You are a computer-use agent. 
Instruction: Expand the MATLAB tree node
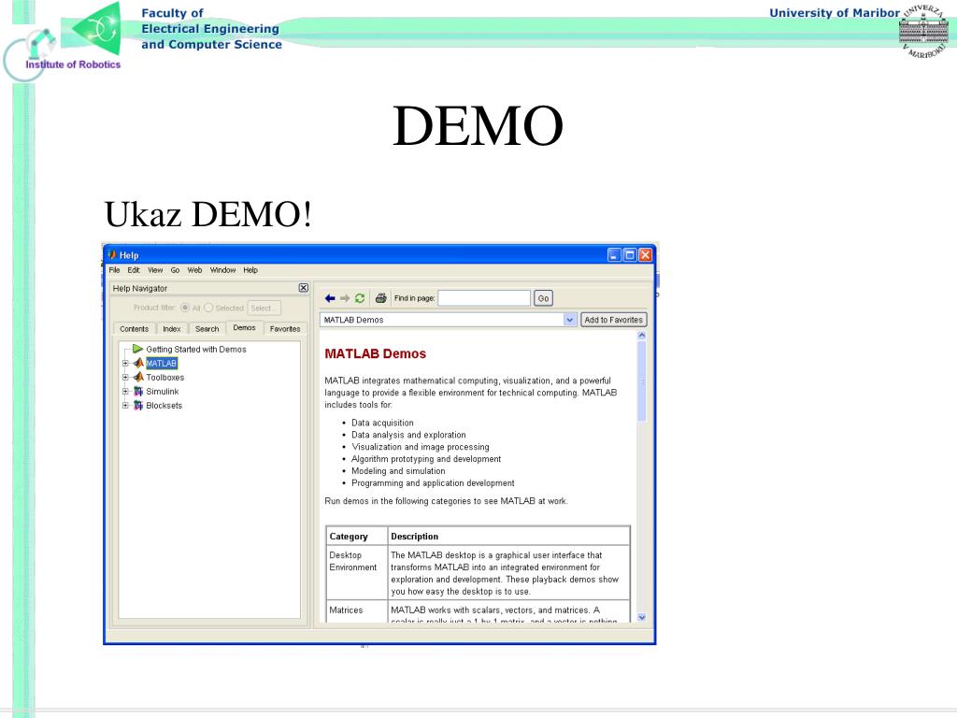pos(125,363)
